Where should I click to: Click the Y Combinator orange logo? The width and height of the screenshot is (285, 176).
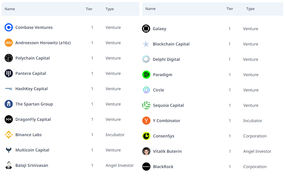[146, 121]
